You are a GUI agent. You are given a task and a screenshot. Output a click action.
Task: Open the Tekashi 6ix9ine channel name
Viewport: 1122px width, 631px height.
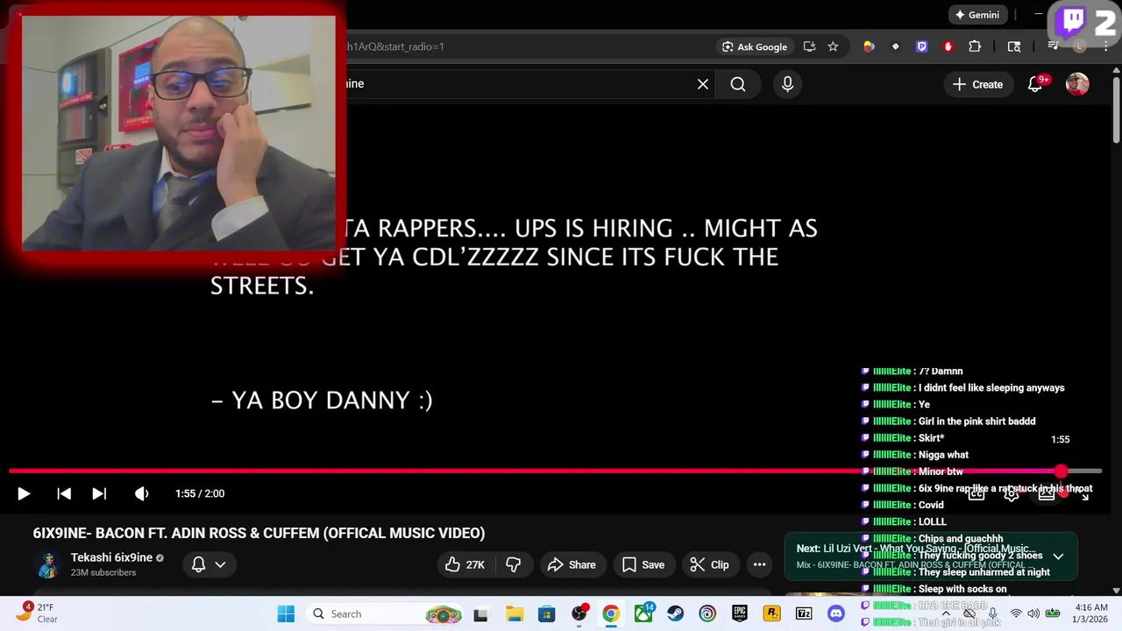(111, 557)
